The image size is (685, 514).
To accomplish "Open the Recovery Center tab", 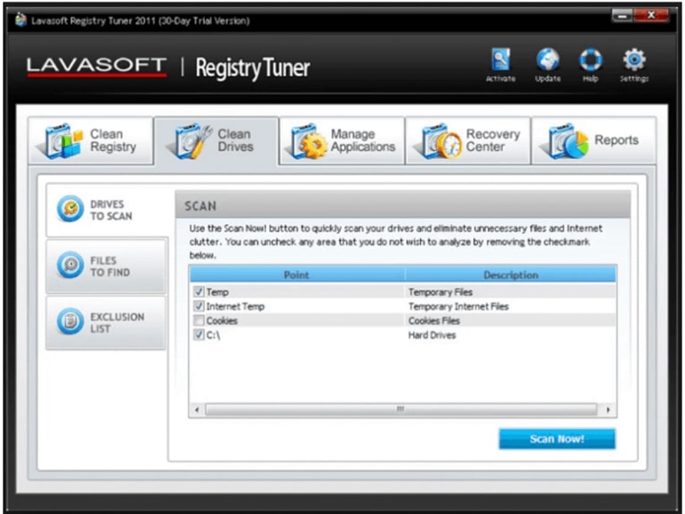I will [x=469, y=141].
